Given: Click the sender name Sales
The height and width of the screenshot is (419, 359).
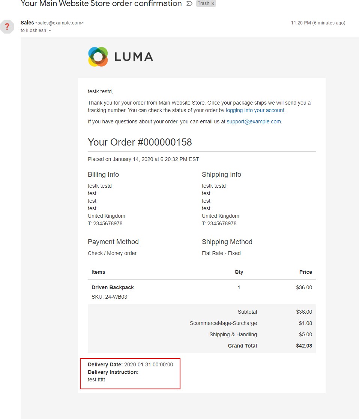Looking at the screenshot, I should pos(27,23).
